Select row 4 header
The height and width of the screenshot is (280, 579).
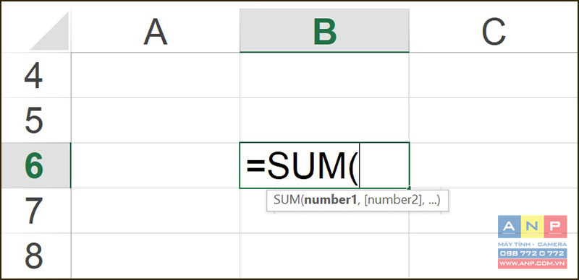point(35,75)
